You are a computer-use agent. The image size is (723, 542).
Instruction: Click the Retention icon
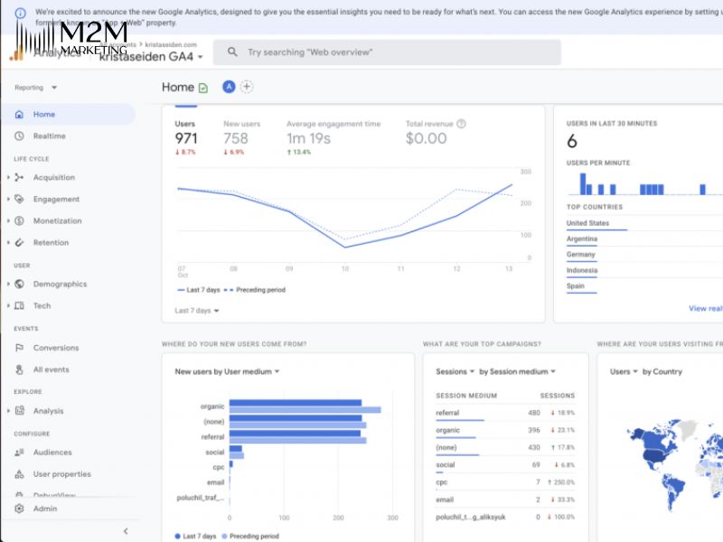pos(19,242)
